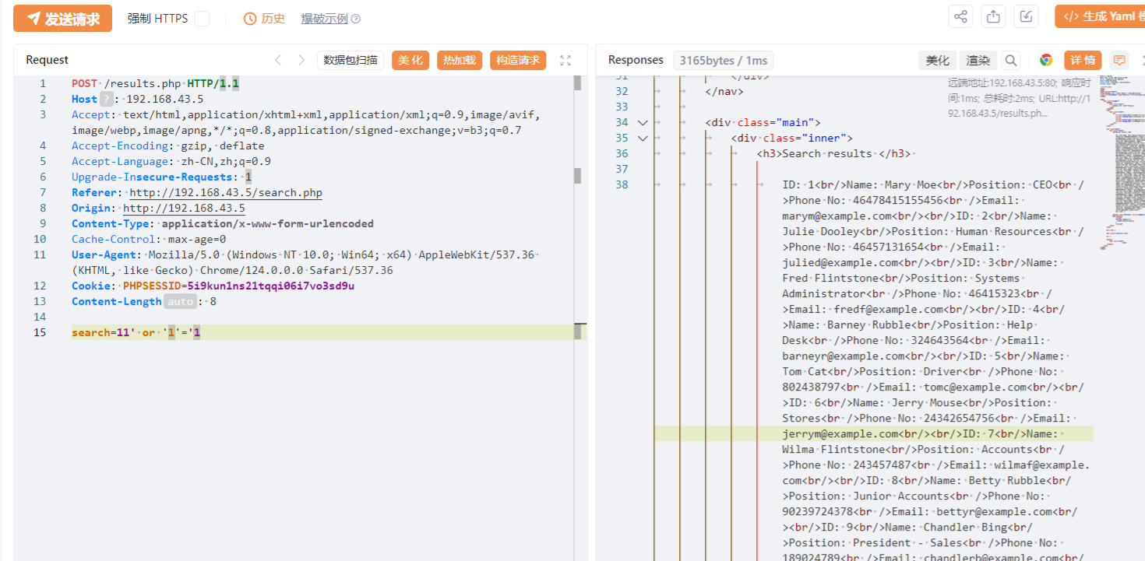Open the 爆破示例 link

click(325, 19)
